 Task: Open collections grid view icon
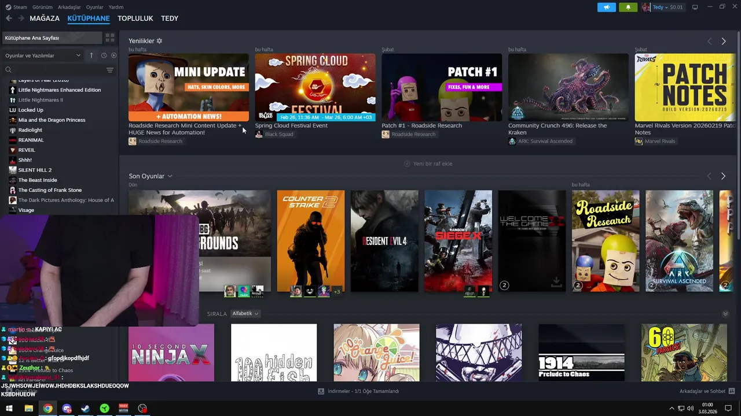coord(110,38)
